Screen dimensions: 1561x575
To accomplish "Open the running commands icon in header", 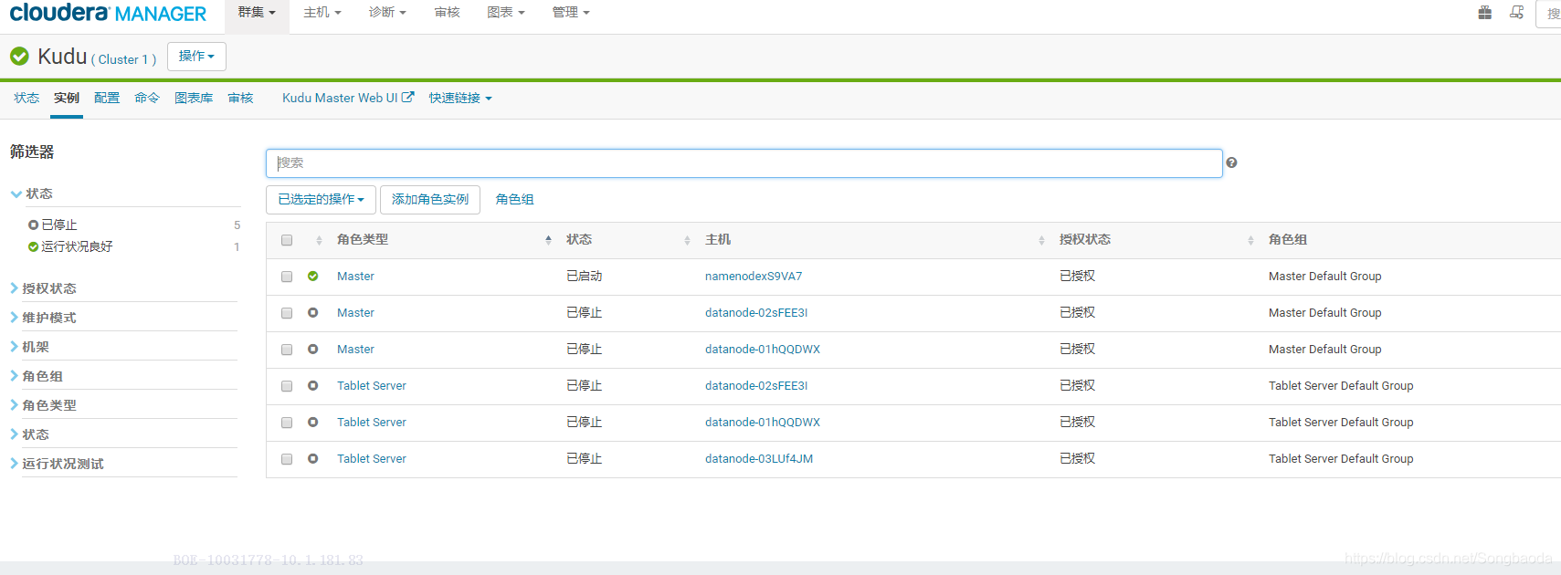I will click(1516, 13).
